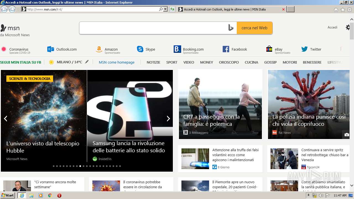Click 'SCIENZE & TECNOLOGIA' category label
The height and width of the screenshot is (199, 354).
click(x=30, y=78)
